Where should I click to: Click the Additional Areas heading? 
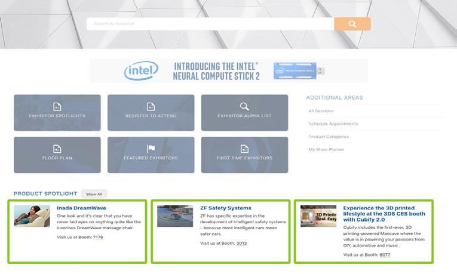pos(335,97)
